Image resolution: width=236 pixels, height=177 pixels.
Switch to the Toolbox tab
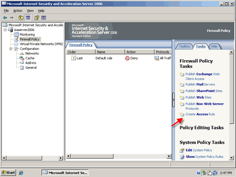coord(184,46)
